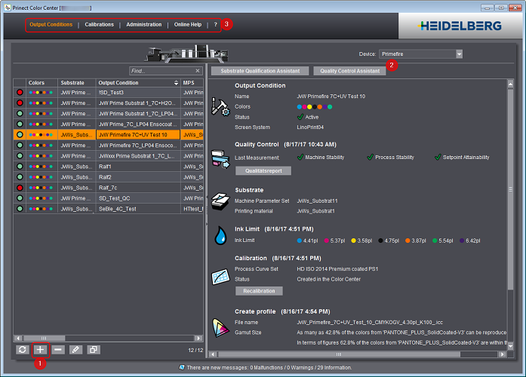The width and height of the screenshot is (526, 377).
Task: Launch the Quality Control Assistant
Action: [x=349, y=71]
